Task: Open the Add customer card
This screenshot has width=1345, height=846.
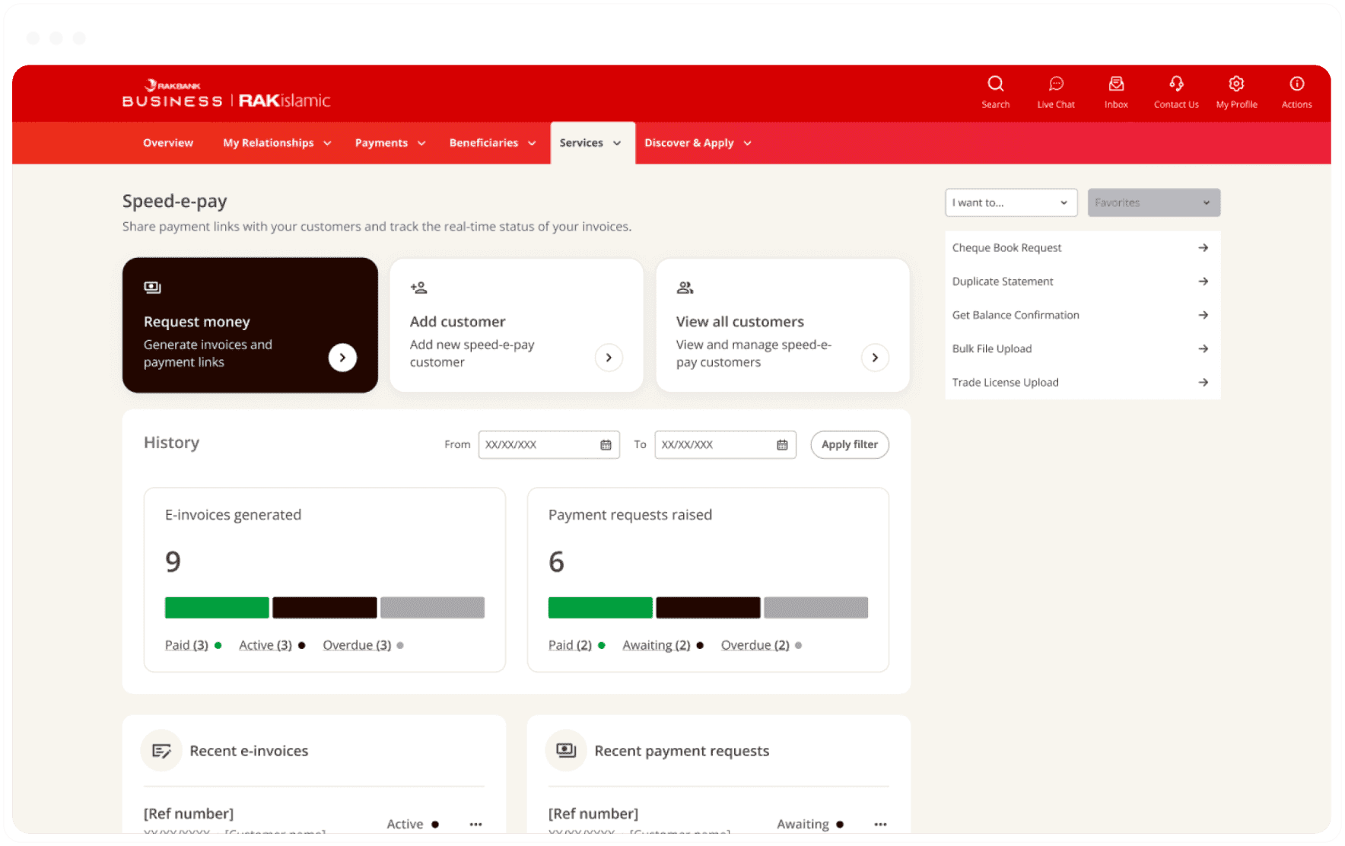Action: coord(517,325)
